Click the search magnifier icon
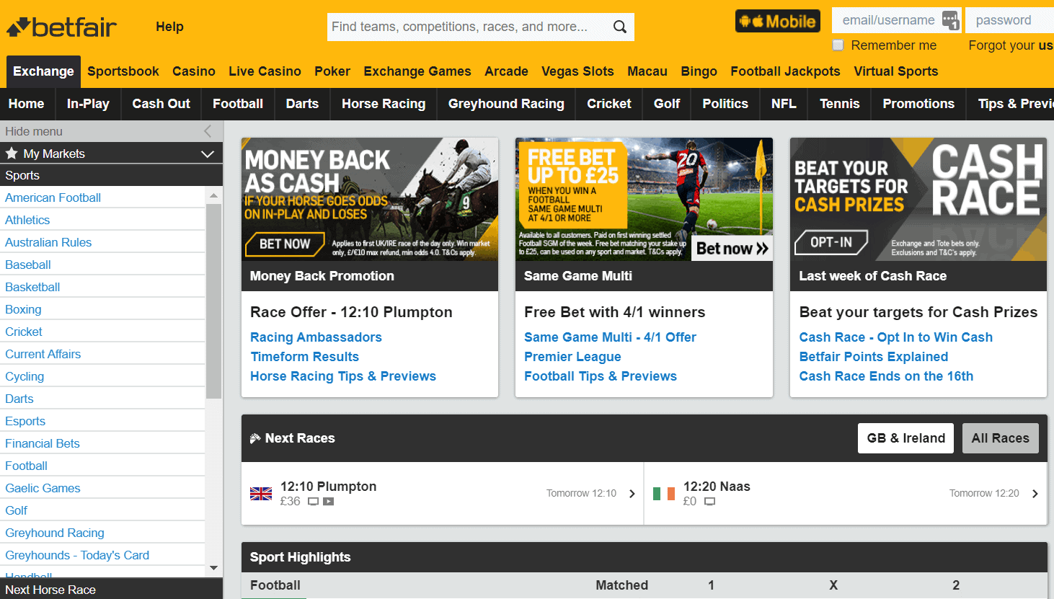This screenshot has width=1054, height=599. tap(619, 27)
